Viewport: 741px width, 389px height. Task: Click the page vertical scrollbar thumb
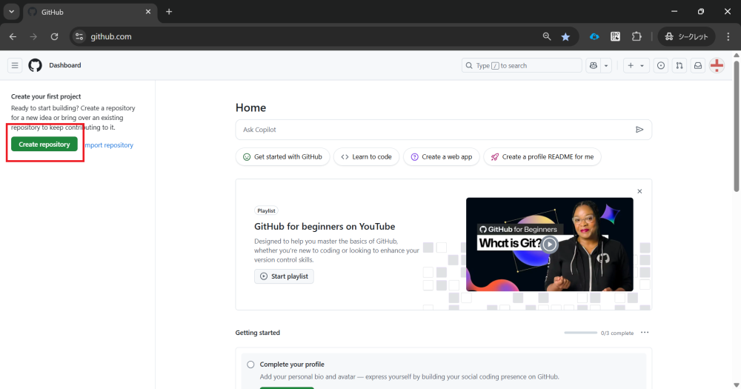tap(737, 126)
